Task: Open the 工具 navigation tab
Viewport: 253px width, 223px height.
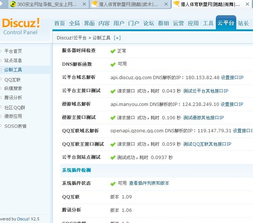Action: [208, 23]
